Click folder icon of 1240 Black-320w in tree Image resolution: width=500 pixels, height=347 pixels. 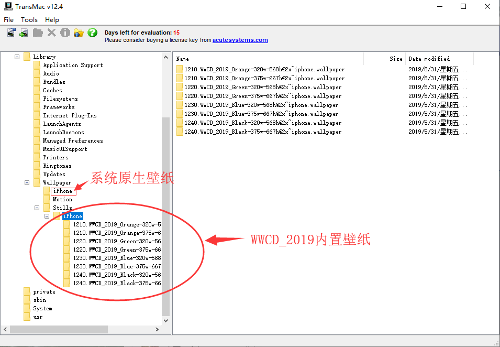click(x=67, y=275)
